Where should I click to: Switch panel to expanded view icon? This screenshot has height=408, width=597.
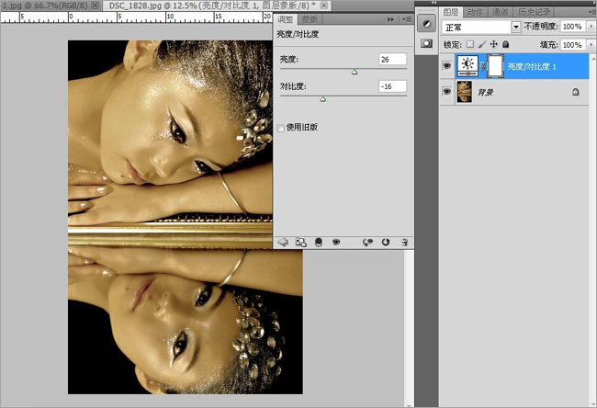click(x=300, y=242)
